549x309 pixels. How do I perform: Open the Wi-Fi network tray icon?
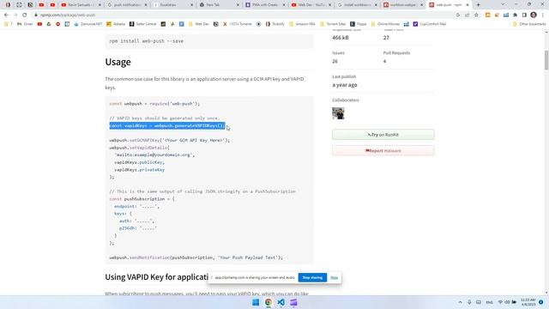(500, 302)
